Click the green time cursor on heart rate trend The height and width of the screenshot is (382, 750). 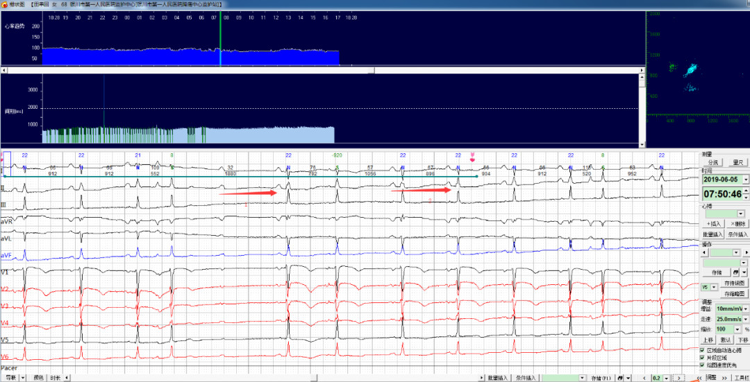point(221,38)
